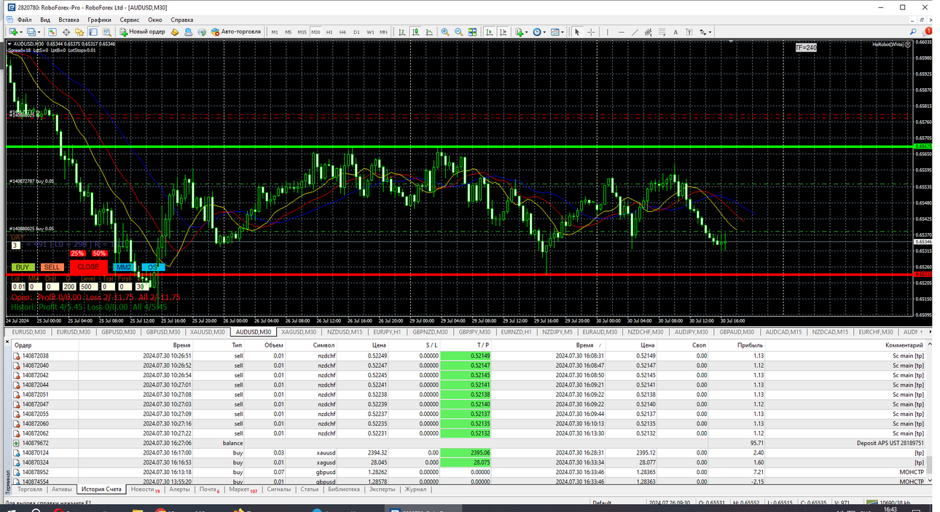Screen dimensions: 940x512
Task: Click the red CLOSE panel button
Action: [88, 267]
